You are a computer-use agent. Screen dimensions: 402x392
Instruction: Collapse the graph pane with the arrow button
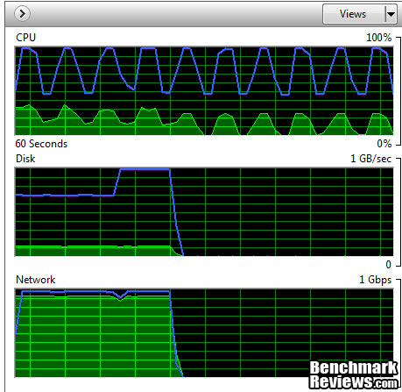(22, 14)
